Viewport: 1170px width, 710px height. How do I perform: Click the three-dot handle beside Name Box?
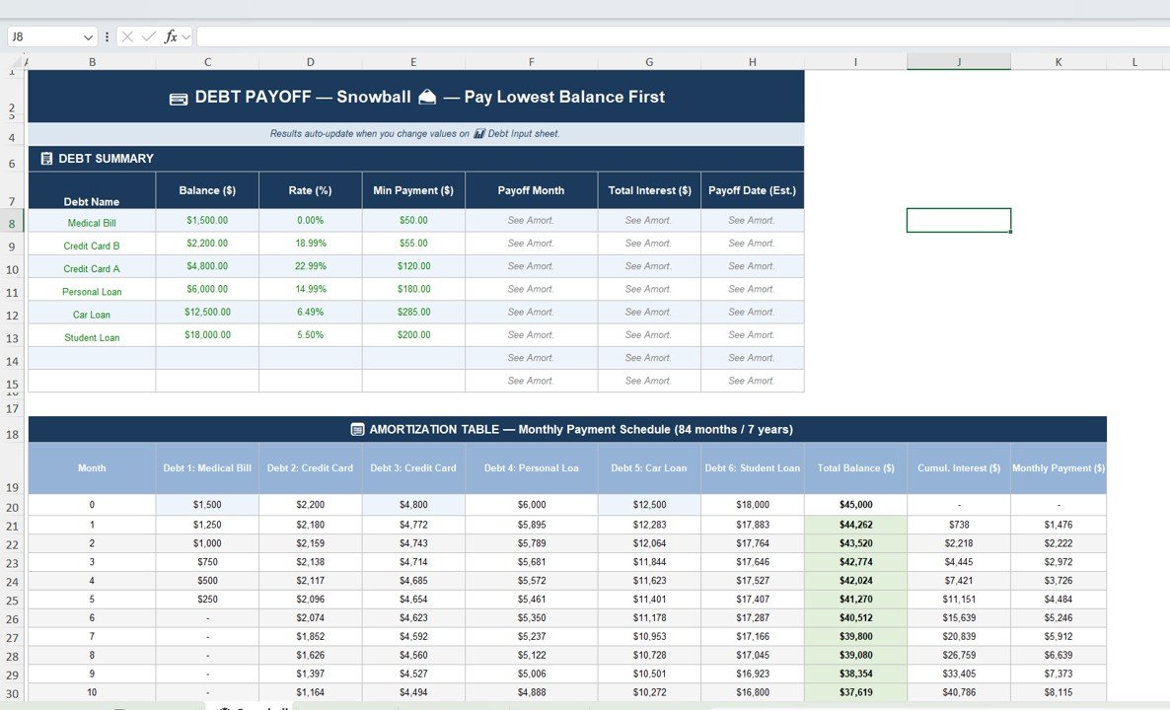tap(107, 36)
